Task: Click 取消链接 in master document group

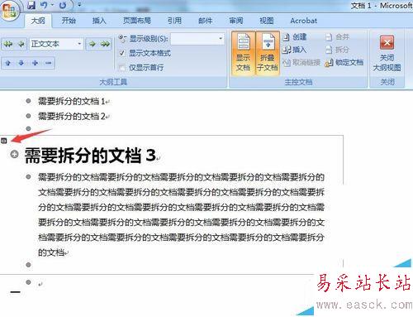Action: click(x=301, y=62)
